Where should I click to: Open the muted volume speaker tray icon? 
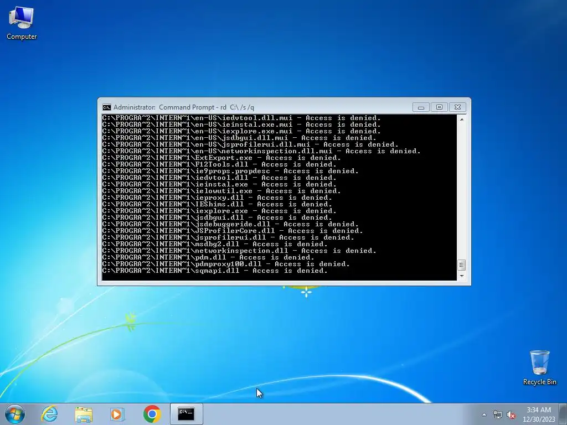coord(511,414)
